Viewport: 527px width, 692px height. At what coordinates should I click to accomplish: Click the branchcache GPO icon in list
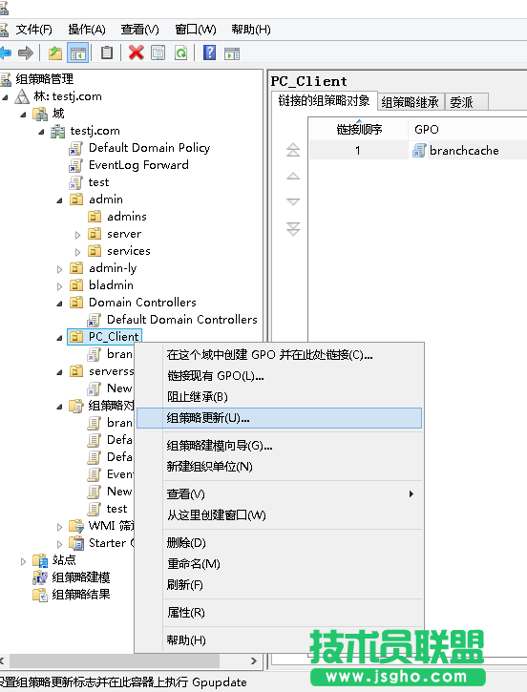tap(419, 151)
